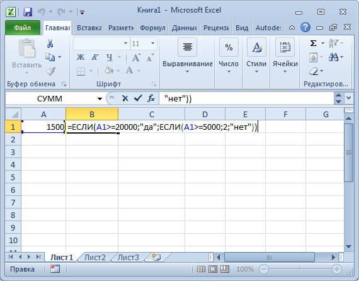Click the Save floppy disk icon

click(x=28, y=12)
